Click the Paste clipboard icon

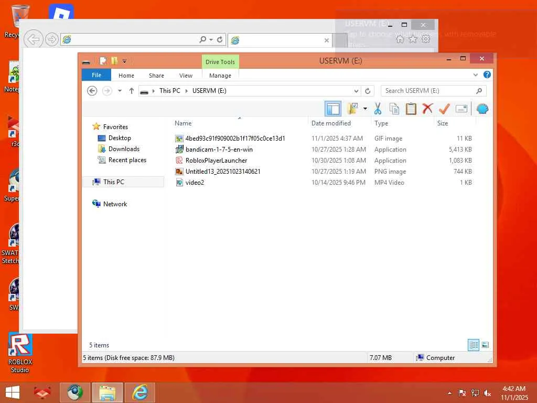click(411, 109)
